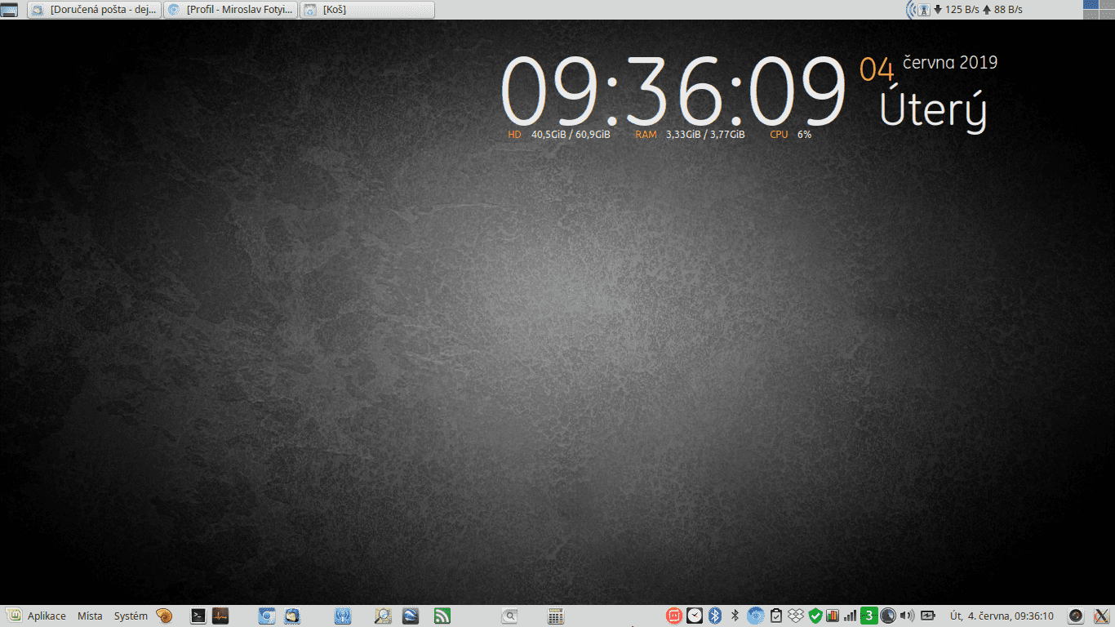Click the green number 3 tray indicator

(869, 616)
